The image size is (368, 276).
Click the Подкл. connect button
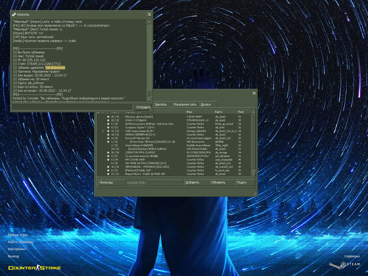(x=245, y=182)
